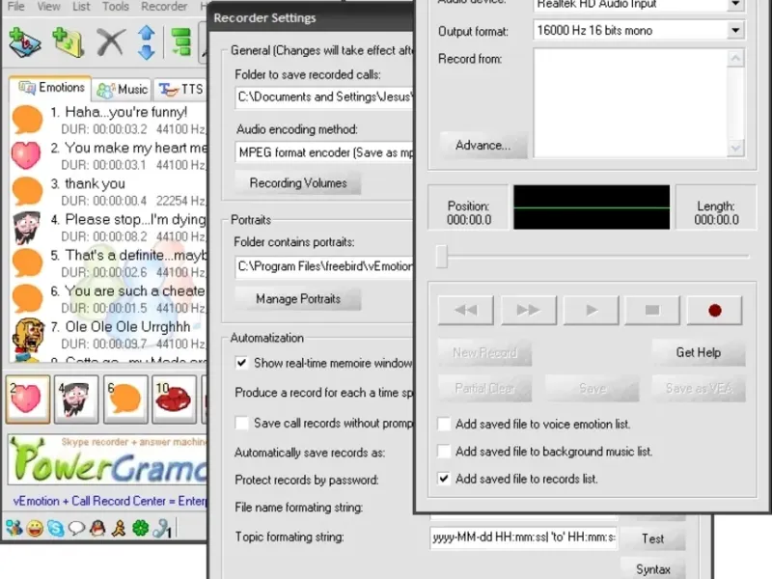Open the File menu
Viewport: 772px width, 579px height.
click(x=15, y=7)
